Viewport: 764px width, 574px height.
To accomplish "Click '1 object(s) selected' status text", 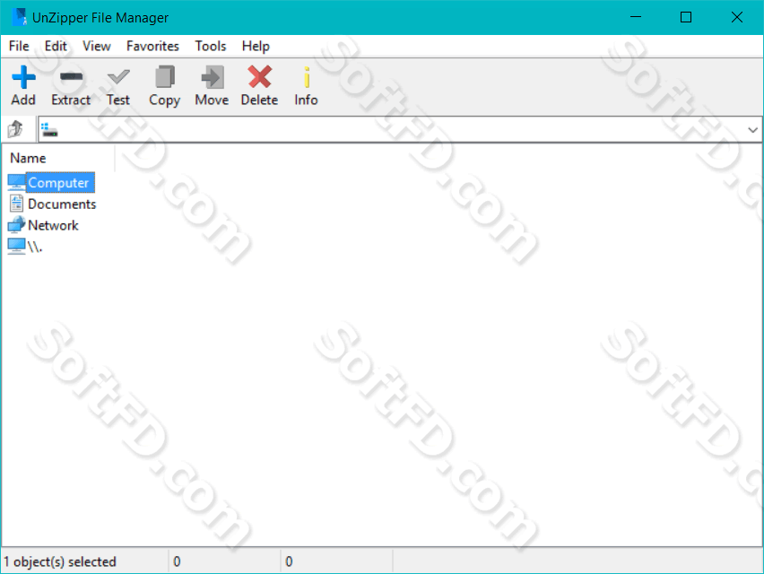I will 60,561.
